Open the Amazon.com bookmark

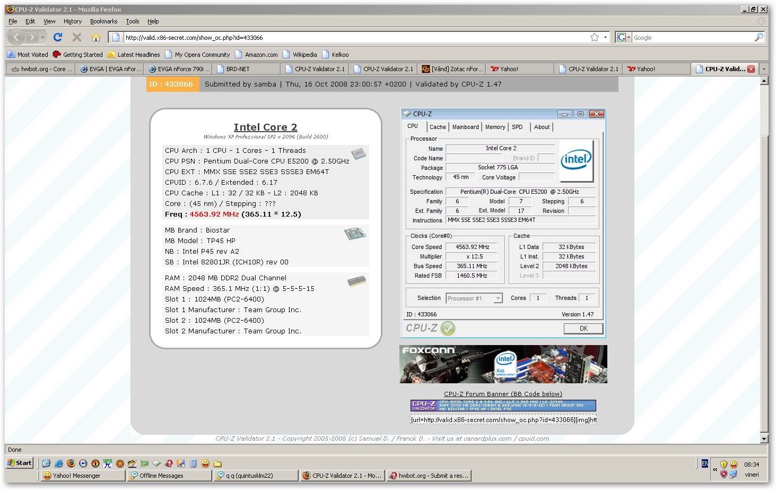pos(256,55)
